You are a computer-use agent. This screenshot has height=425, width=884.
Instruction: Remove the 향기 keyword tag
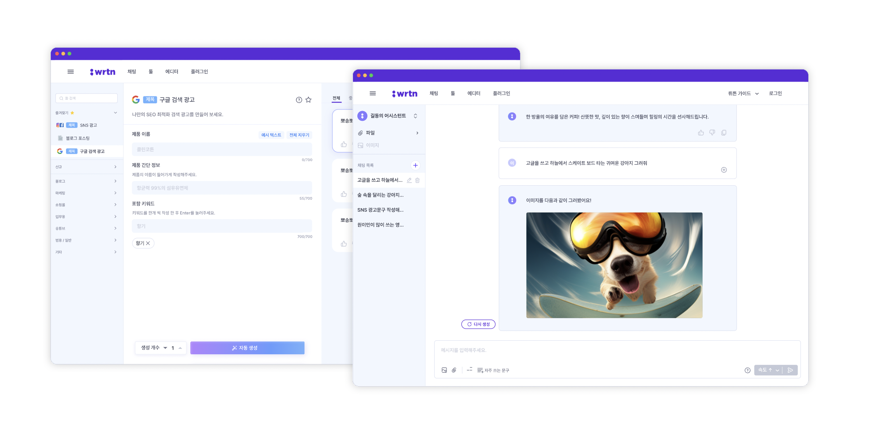148,243
